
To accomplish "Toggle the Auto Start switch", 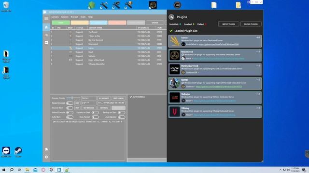I will click(x=70, y=117).
